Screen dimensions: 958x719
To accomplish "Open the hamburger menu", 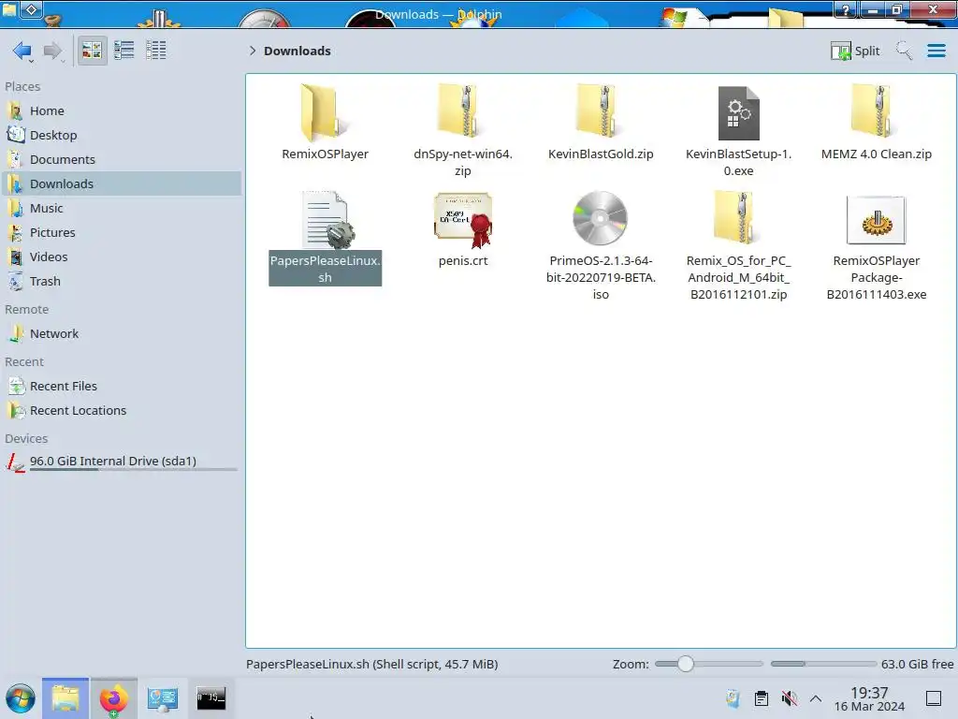I will pos(936,51).
